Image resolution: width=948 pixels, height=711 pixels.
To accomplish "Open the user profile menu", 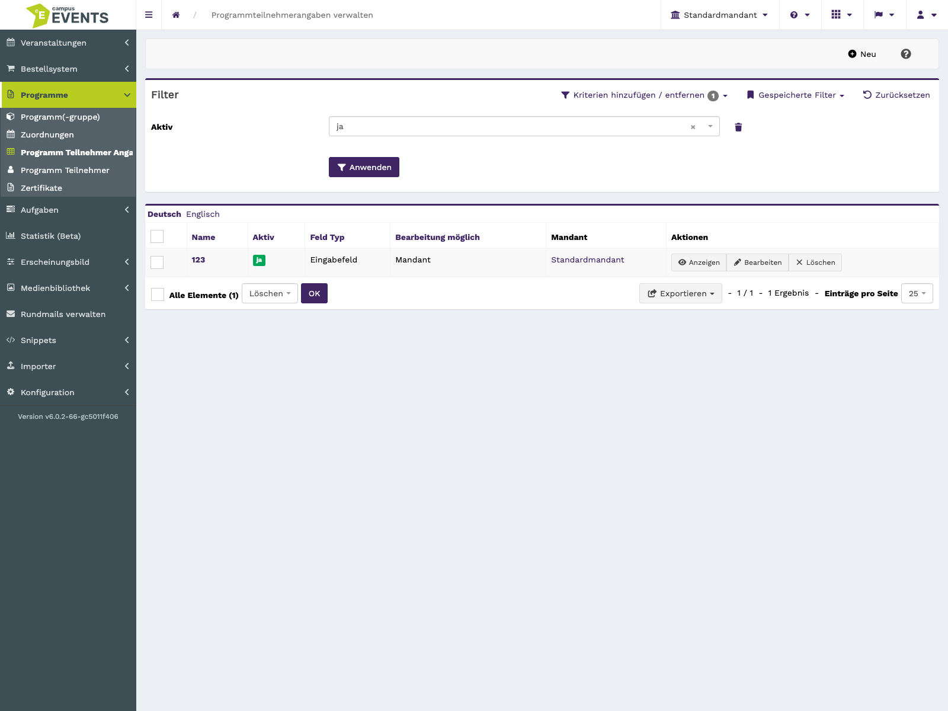I will pos(927,15).
